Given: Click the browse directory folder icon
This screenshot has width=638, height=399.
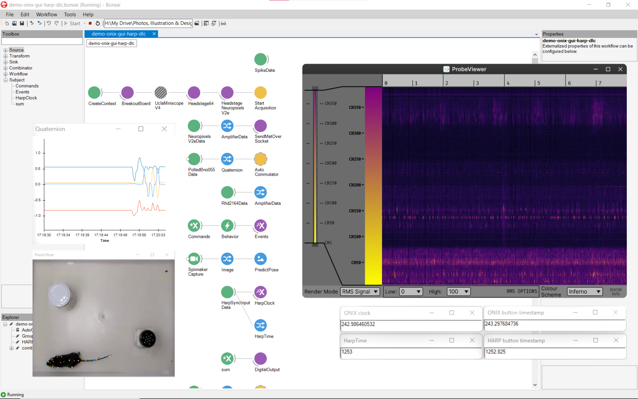Looking at the screenshot, I should (x=197, y=23).
